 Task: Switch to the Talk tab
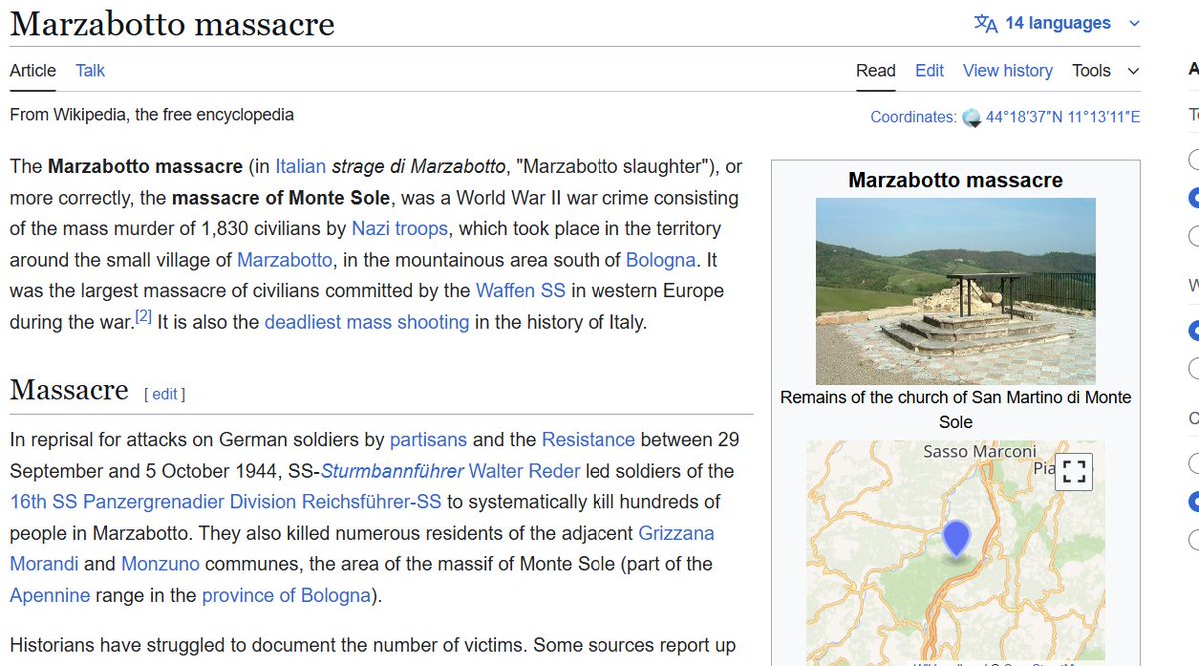point(90,70)
